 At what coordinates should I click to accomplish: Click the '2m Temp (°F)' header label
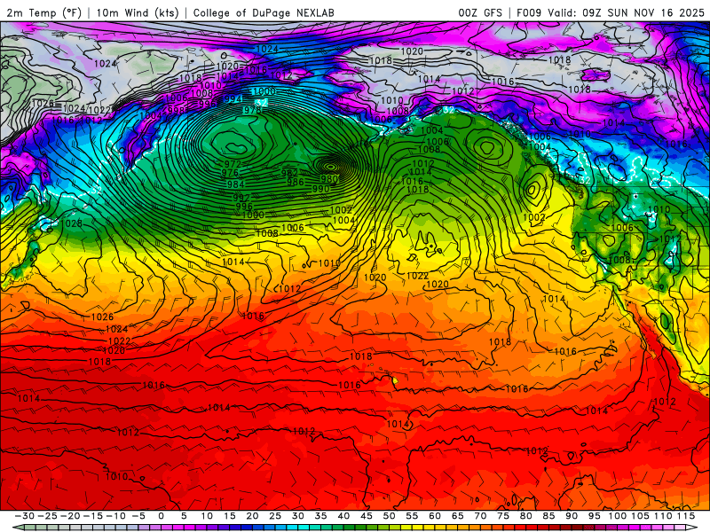click(43, 12)
